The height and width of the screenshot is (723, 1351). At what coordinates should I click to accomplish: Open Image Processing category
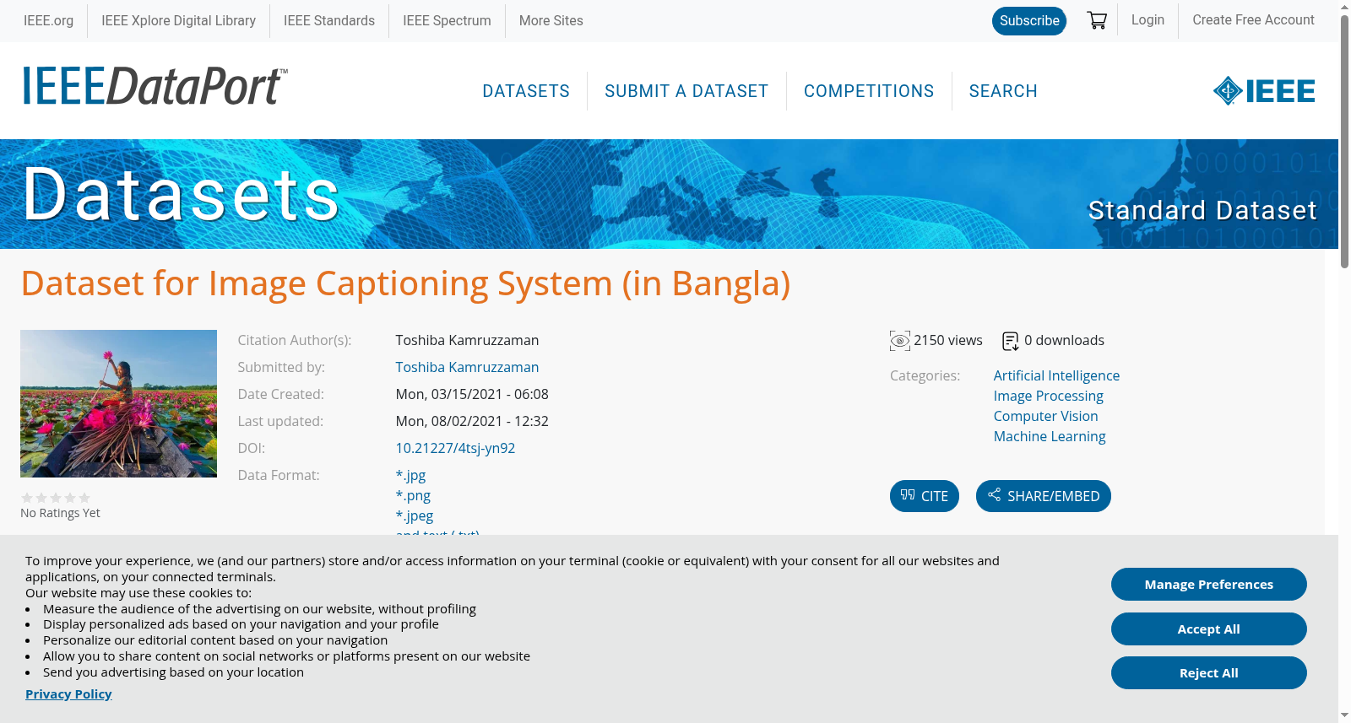click(1048, 397)
